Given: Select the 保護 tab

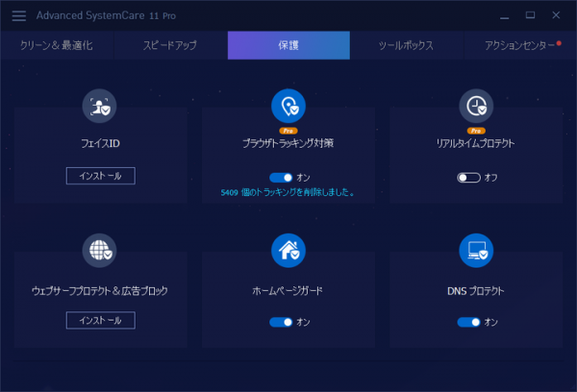Looking at the screenshot, I should click(288, 45).
